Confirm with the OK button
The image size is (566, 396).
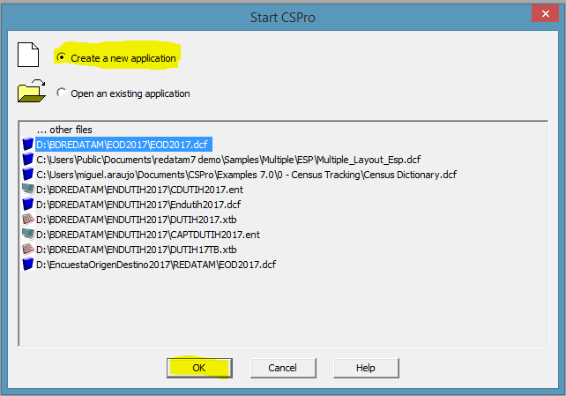pyautogui.click(x=199, y=368)
